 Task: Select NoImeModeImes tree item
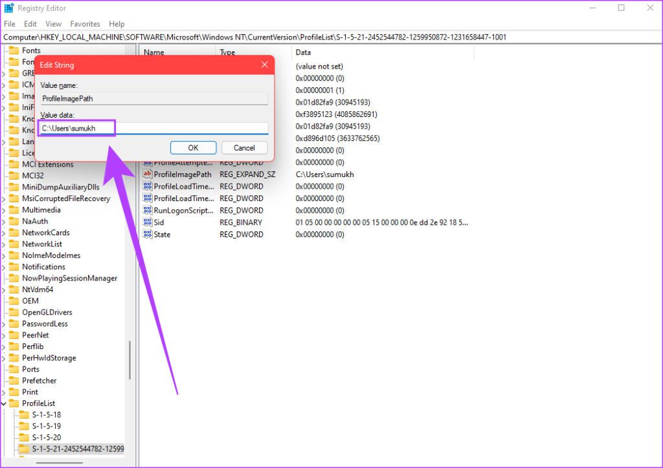point(51,255)
